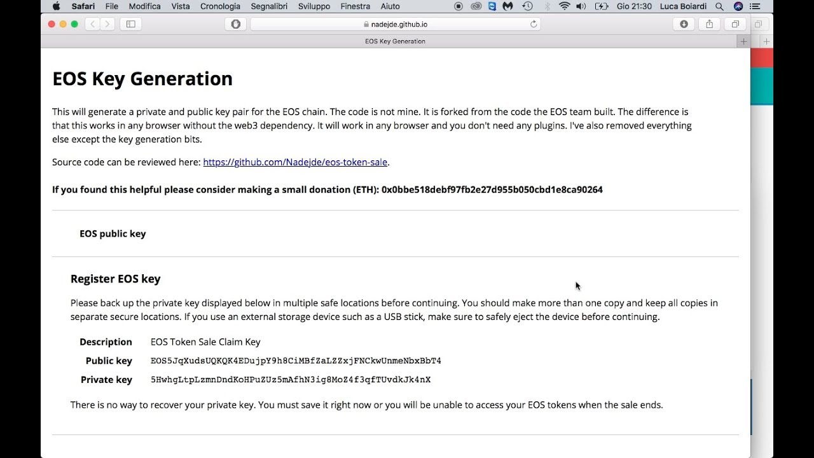814x458 pixels.
Task: Click the screen recording status icon
Action: (x=459, y=6)
